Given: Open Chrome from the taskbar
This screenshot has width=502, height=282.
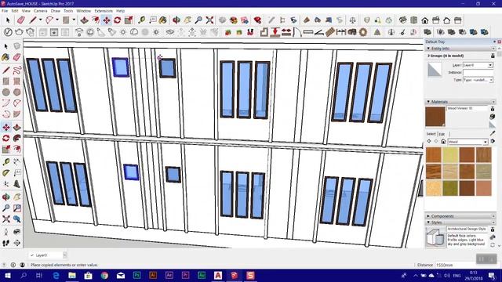Looking at the screenshot, I should [104, 275].
